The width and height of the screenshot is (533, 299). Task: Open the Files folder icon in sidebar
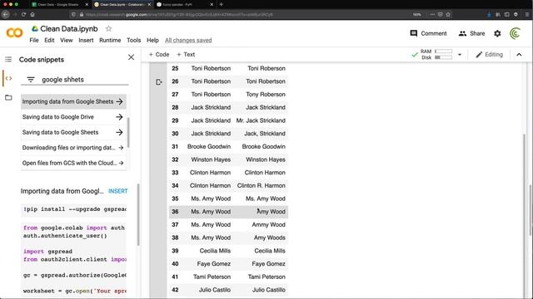pos(8,98)
